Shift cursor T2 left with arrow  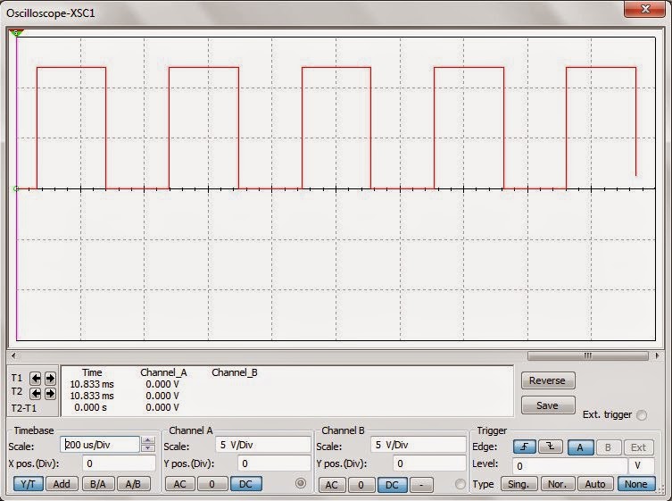point(37,393)
